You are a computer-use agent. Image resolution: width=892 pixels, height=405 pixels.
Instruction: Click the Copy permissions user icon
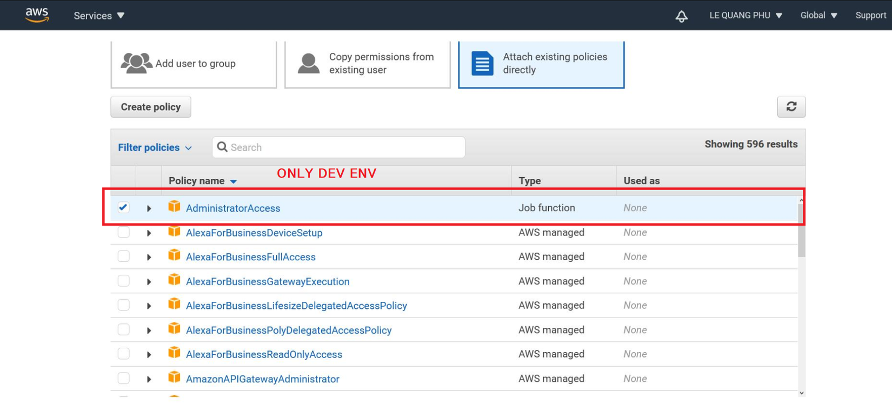coord(309,63)
